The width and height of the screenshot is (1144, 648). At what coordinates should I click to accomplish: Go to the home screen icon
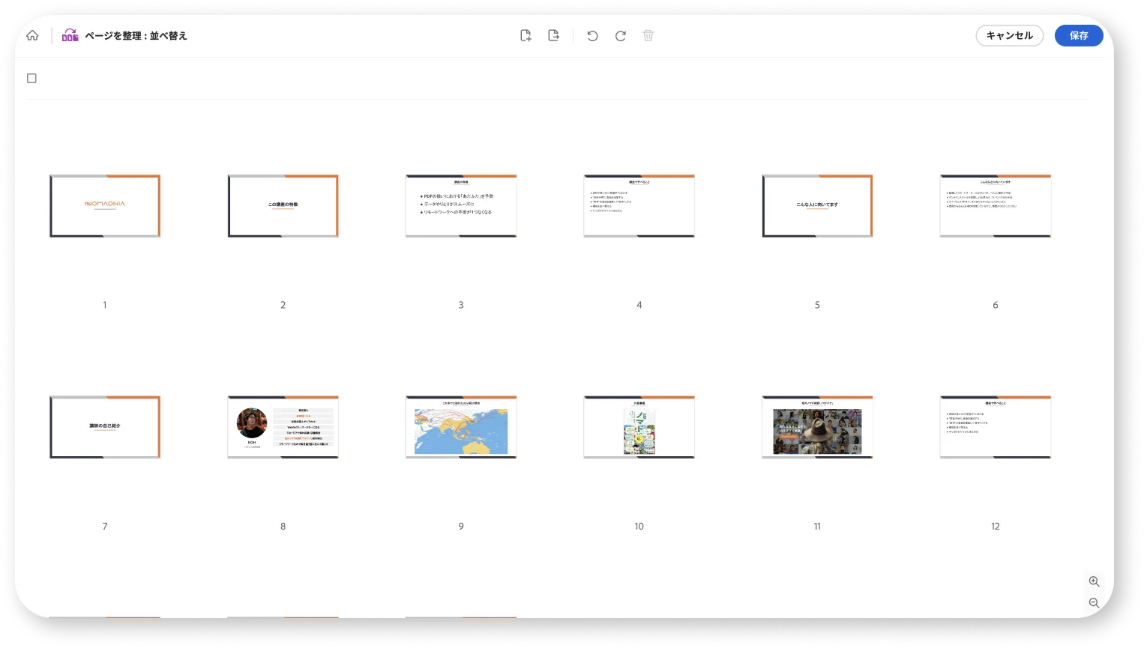coord(32,35)
